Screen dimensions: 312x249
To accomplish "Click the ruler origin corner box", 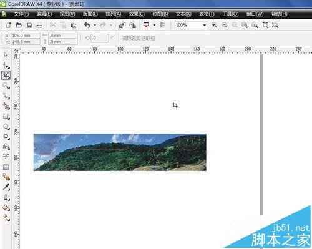I will pyautogui.click(x=16, y=51).
